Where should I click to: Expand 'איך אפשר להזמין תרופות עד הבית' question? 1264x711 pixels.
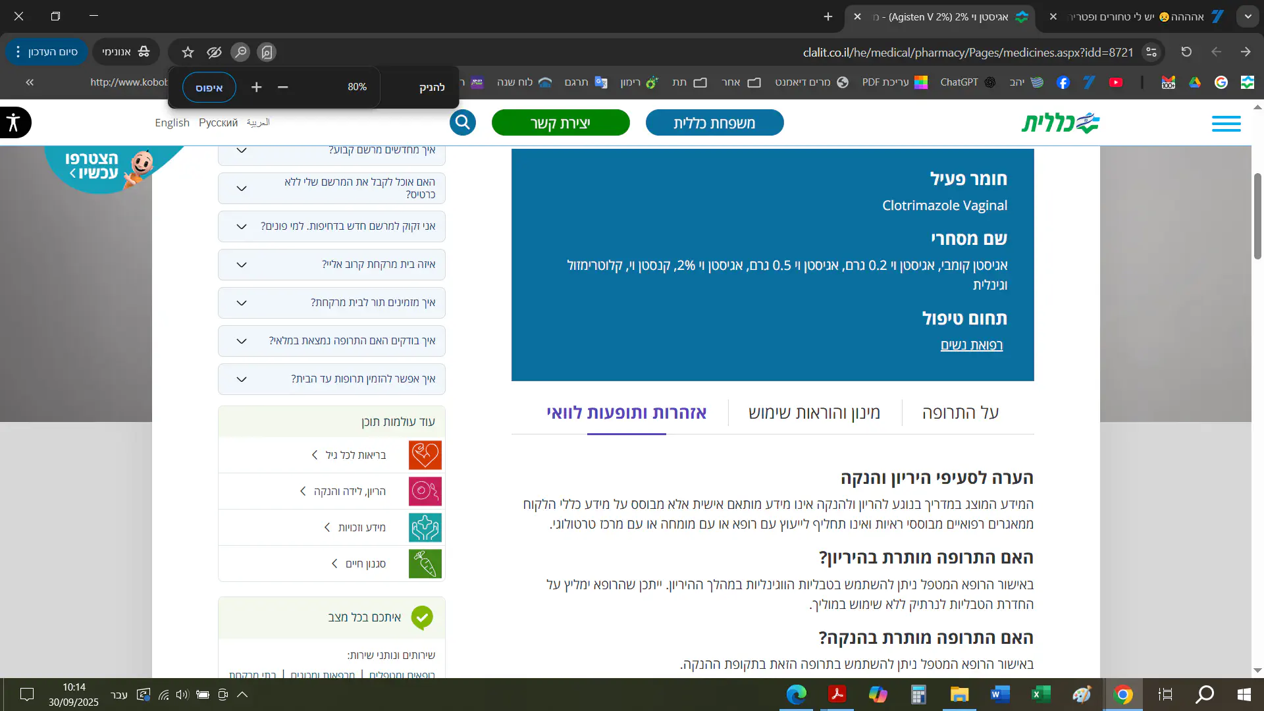332,379
